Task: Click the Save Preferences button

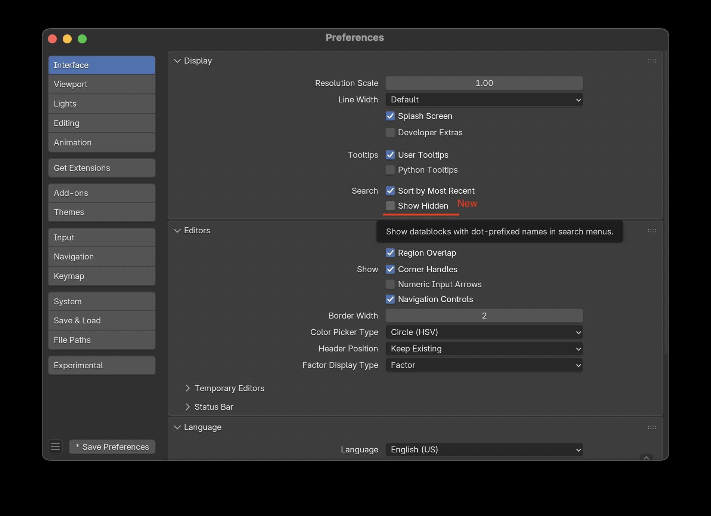Action: point(112,447)
